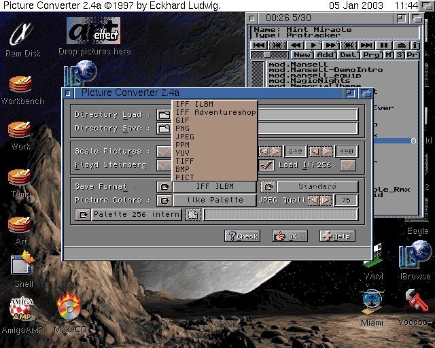Toggle the Floyd Steinberg checkbox
The width and height of the screenshot is (435, 348).
pos(164,165)
